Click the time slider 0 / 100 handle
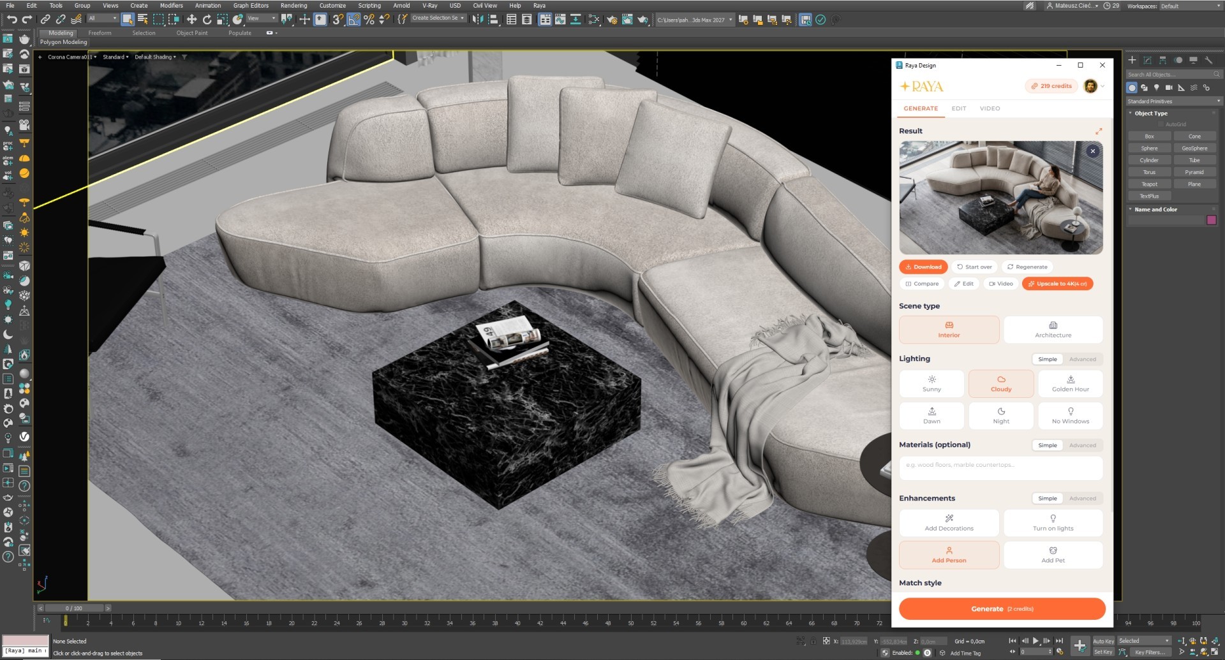This screenshot has height=660, width=1225. [x=74, y=608]
